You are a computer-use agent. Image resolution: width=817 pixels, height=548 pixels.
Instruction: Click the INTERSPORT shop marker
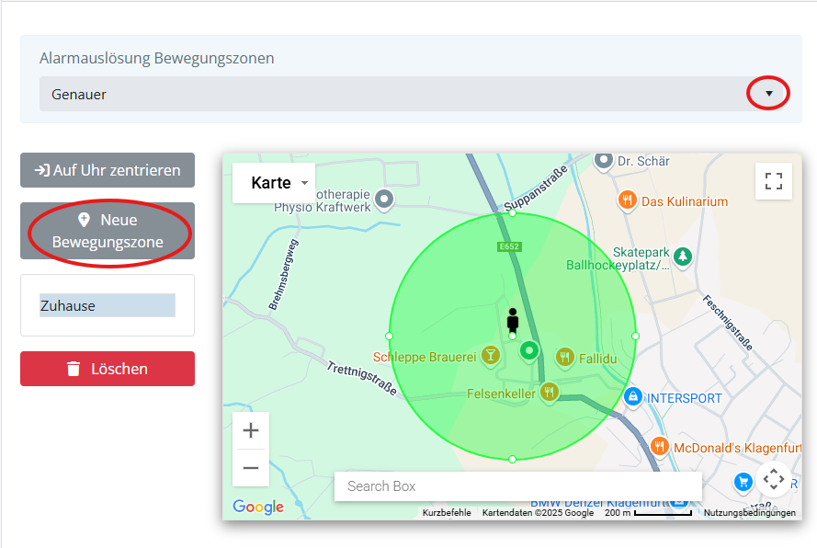click(x=632, y=397)
